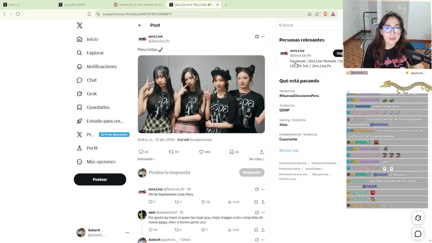Open floating Grok button at bottom right
This screenshot has height=243, width=432.
click(x=418, y=218)
